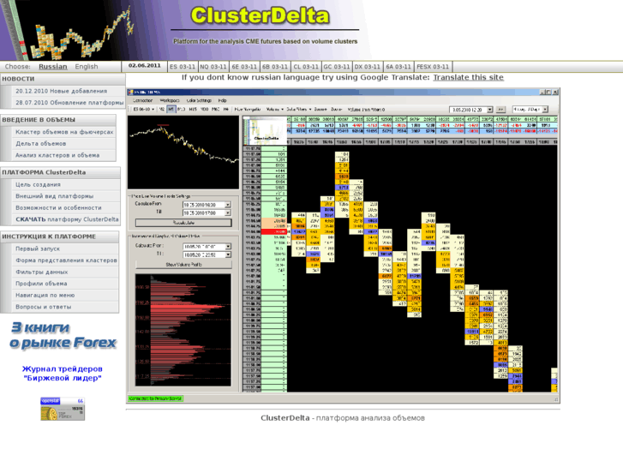Viewport: 623px width, 467px height.
Task: Switch site language to English
Action: tap(87, 66)
